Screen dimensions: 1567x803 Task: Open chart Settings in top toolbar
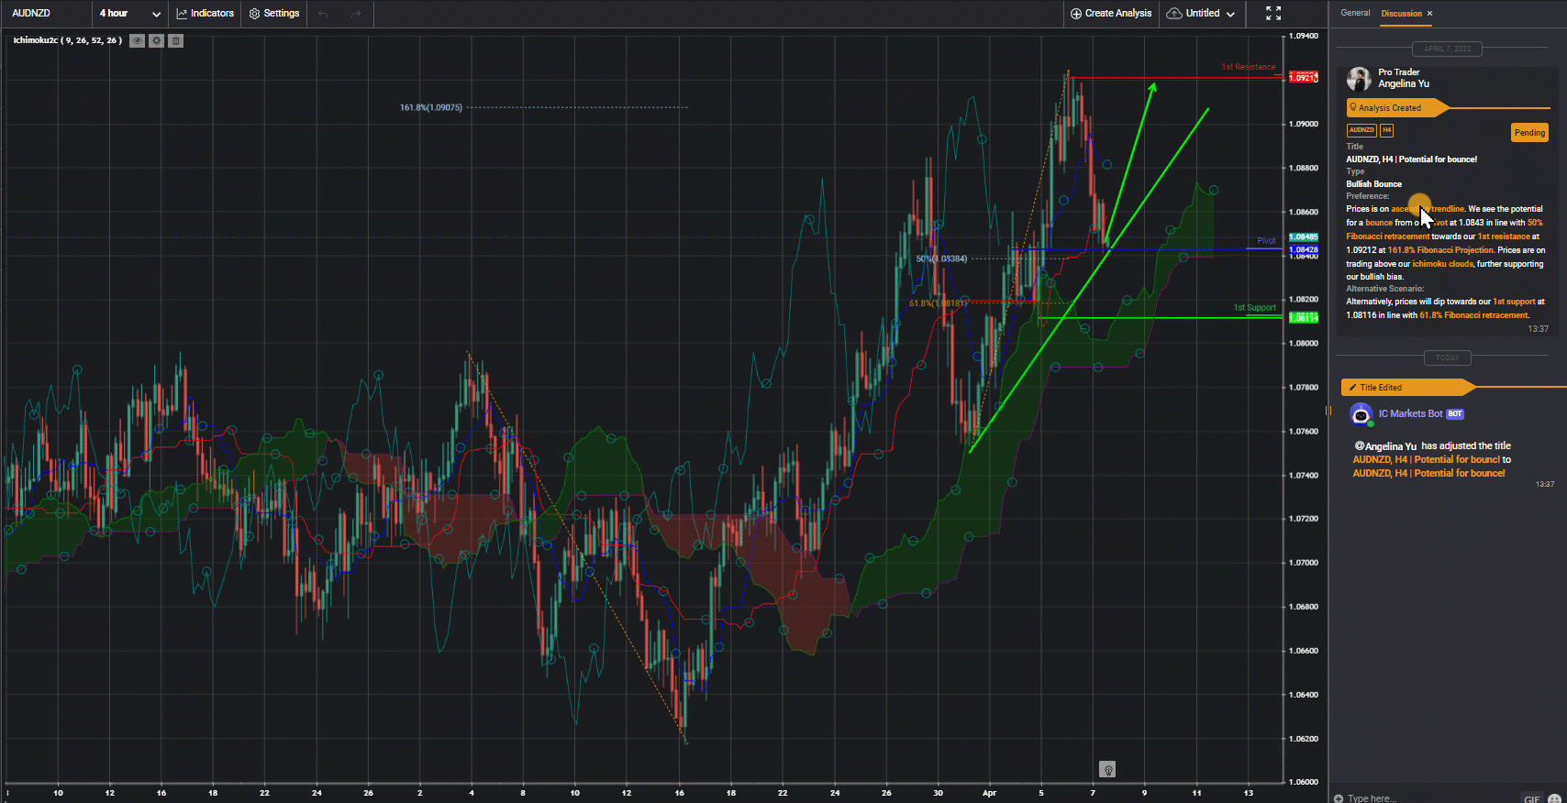coord(274,13)
